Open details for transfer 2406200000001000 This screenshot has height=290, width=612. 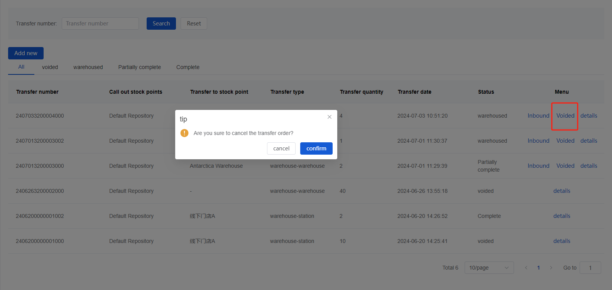pos(562,241)
